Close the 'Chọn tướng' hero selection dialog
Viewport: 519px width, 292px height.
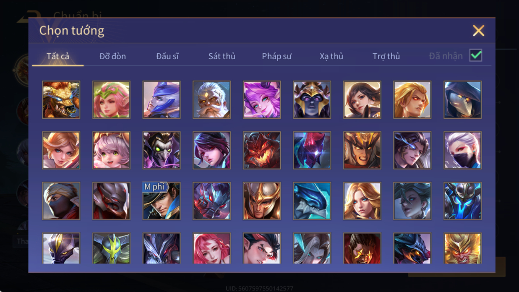click(x=478, y=31)
